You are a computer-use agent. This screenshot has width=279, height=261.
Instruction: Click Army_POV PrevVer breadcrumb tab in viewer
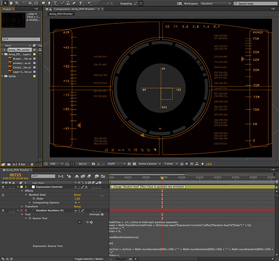[61, 14]
